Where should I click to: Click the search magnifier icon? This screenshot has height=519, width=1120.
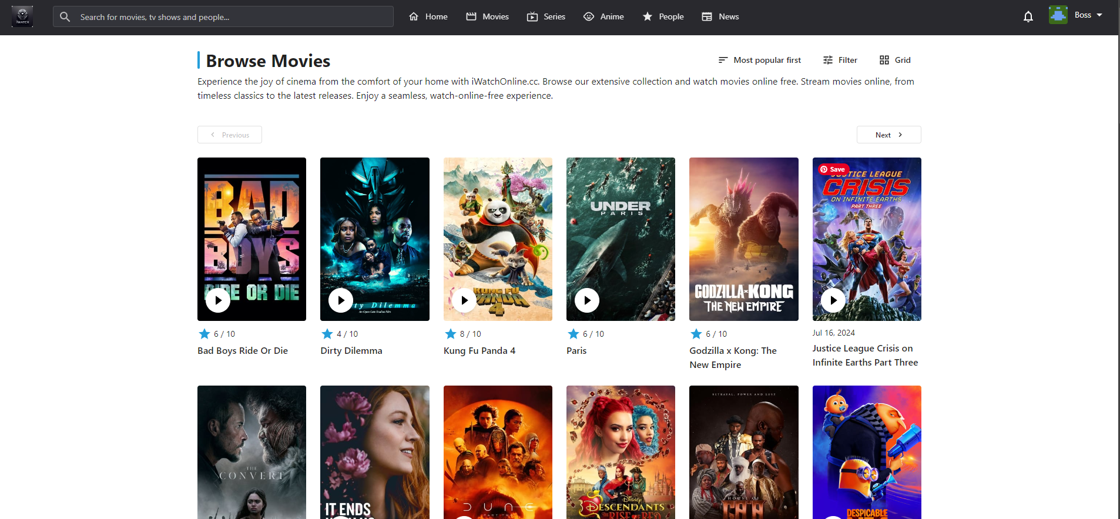[x=65, y=16]
